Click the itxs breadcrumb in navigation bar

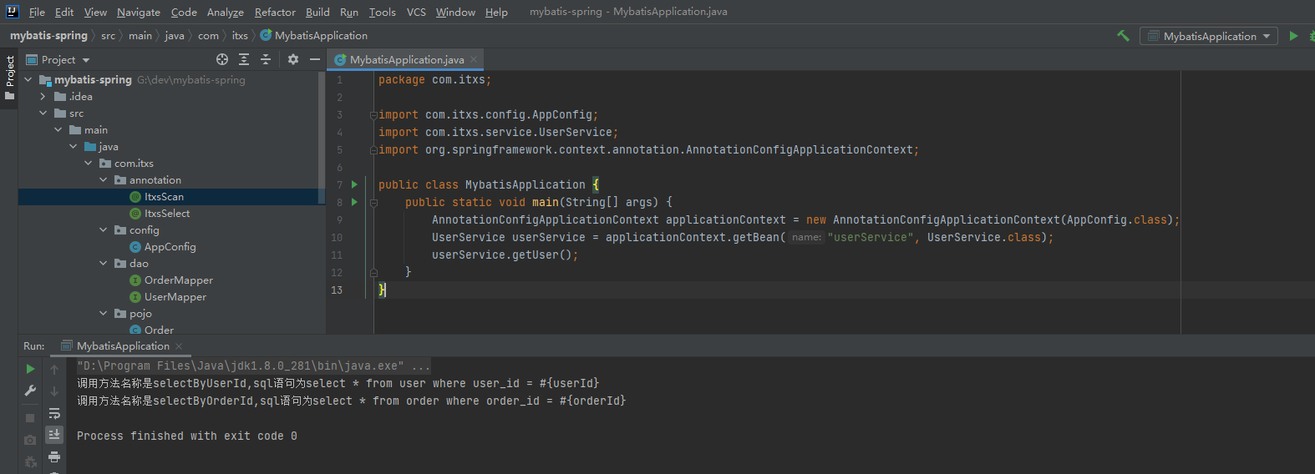tap(240, 36)
